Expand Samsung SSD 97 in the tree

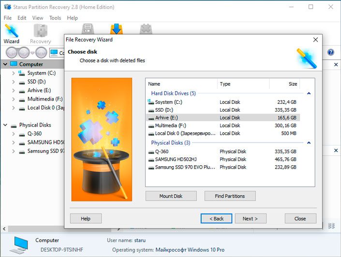14,151
